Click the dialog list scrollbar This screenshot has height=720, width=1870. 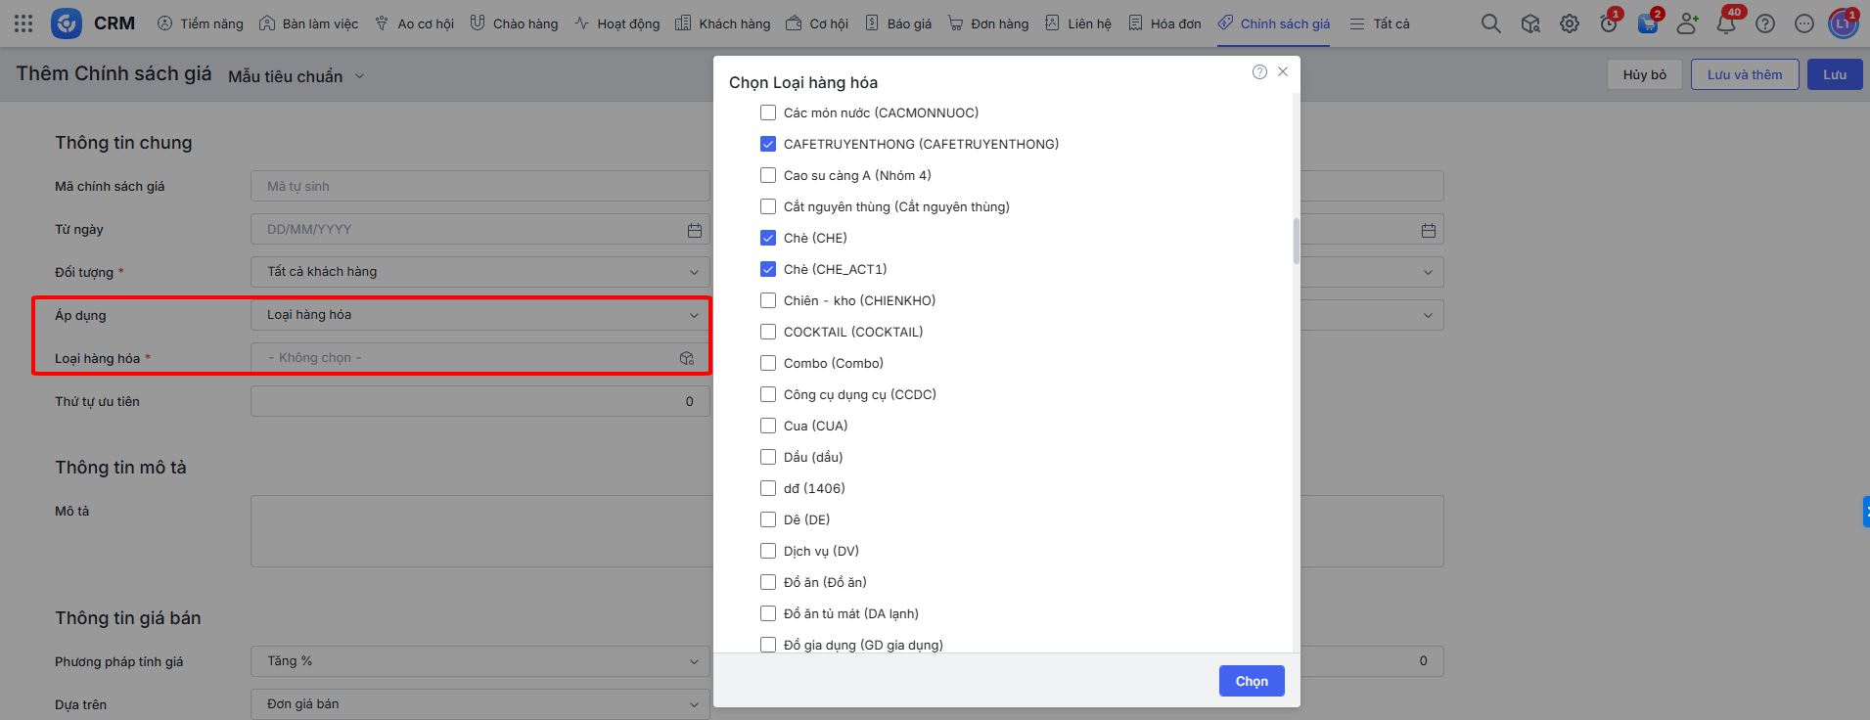(x=1296, y=241)
